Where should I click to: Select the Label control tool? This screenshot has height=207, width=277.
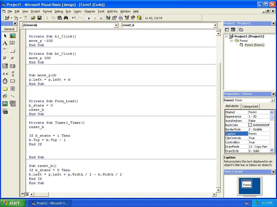pyautogui.click(x=5, y=43)
